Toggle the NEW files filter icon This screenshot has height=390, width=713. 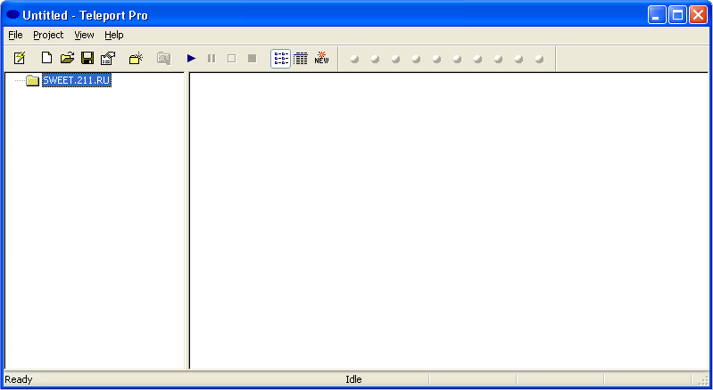[321, 59]
